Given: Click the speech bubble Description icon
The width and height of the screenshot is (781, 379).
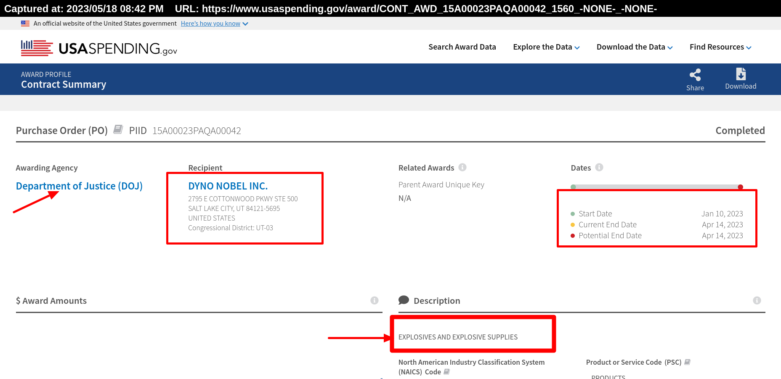Looking at the screenshot, I should tap(404, 300).
